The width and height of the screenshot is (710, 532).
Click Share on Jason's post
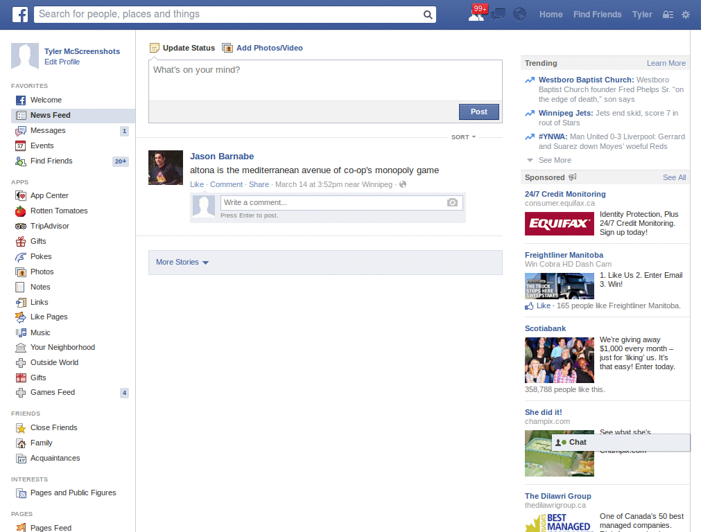(x=259, y=184)
